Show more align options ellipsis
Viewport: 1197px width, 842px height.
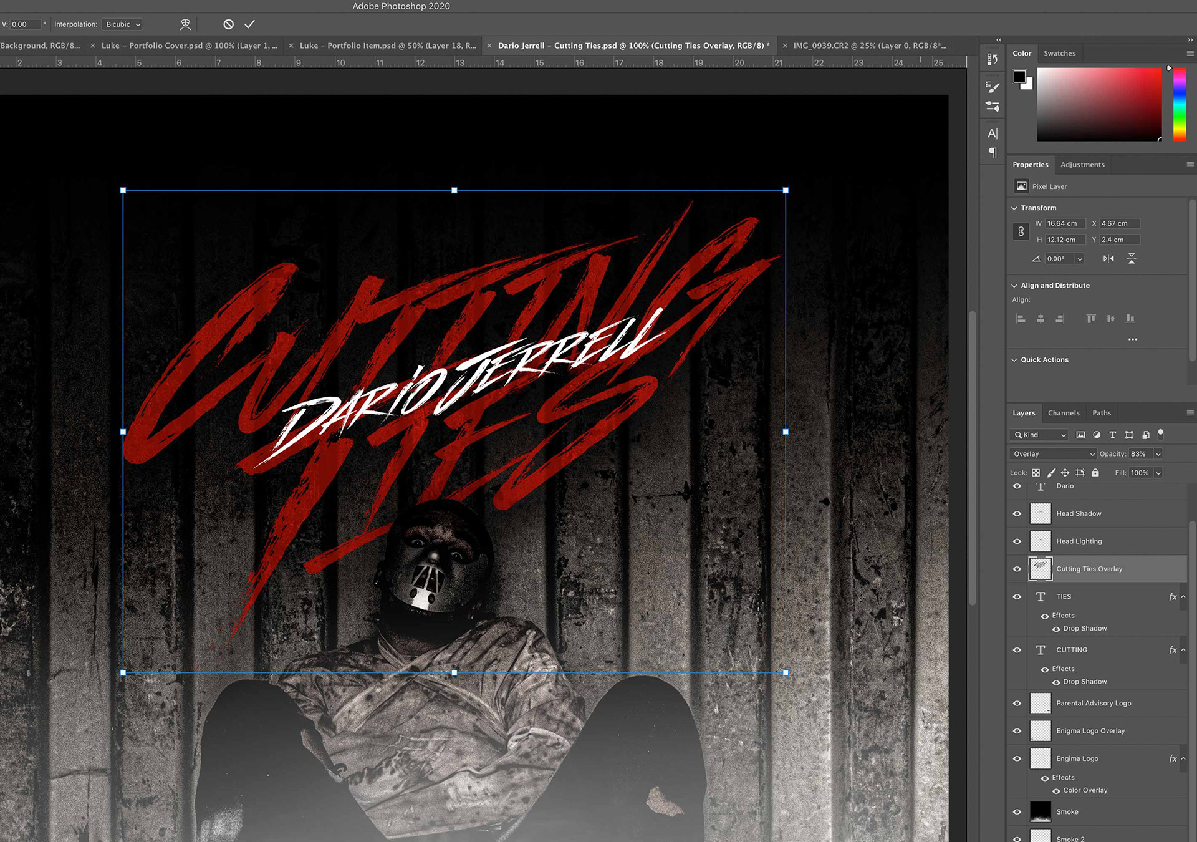click(1133, 339)
